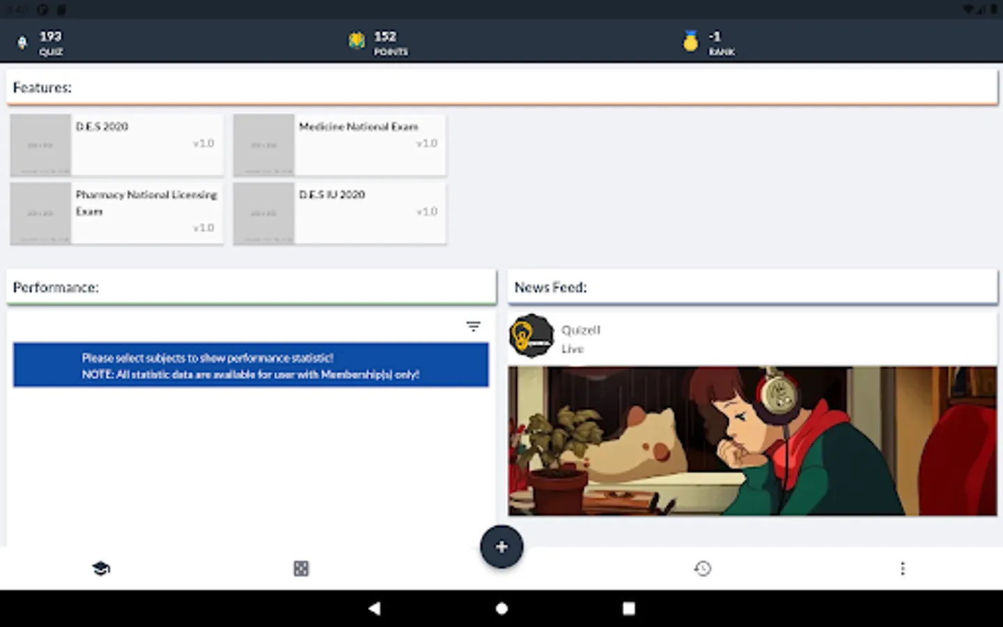The width and height of the screenshot is (1003, 627).
Task: Tap the -1 RANK counter text
Action: pyautogui.click(x=722, y=43)
